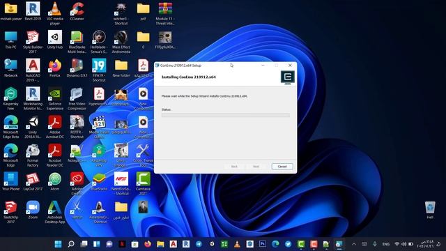Image resolution: width=446 pixels, height=251 pixels.
Task: Select the Dynamo 0.9.1 desktop icon
Action: coord(77,68)
